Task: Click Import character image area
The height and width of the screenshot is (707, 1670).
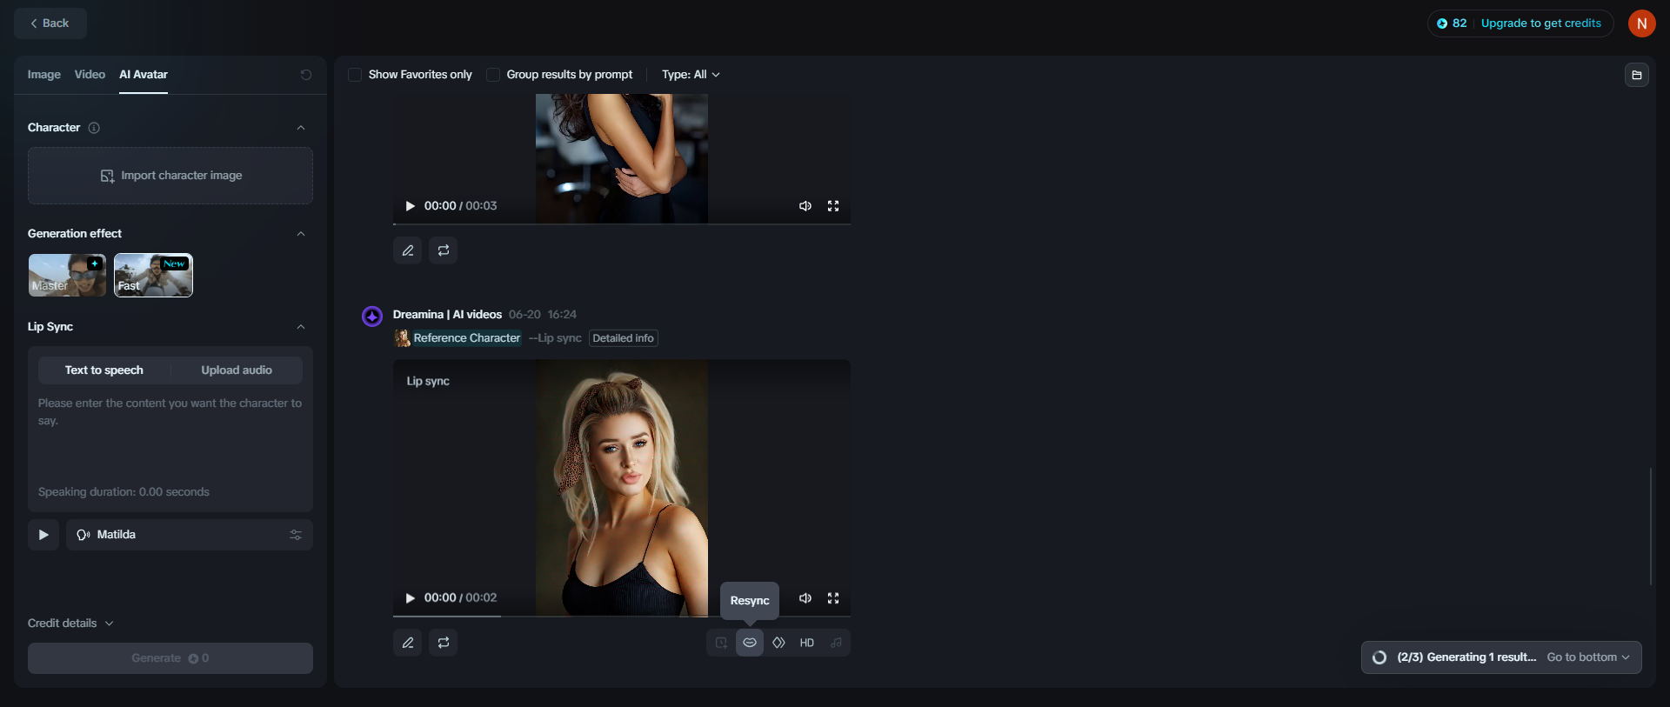Action: [x=170, y=176]
